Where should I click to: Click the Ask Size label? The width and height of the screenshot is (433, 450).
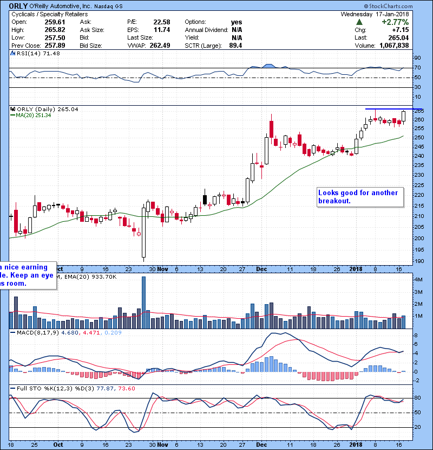pos(92,30)
